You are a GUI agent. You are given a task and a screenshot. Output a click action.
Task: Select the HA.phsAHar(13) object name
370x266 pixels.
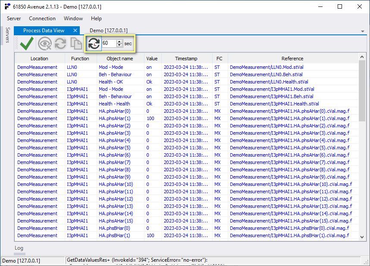116,206
